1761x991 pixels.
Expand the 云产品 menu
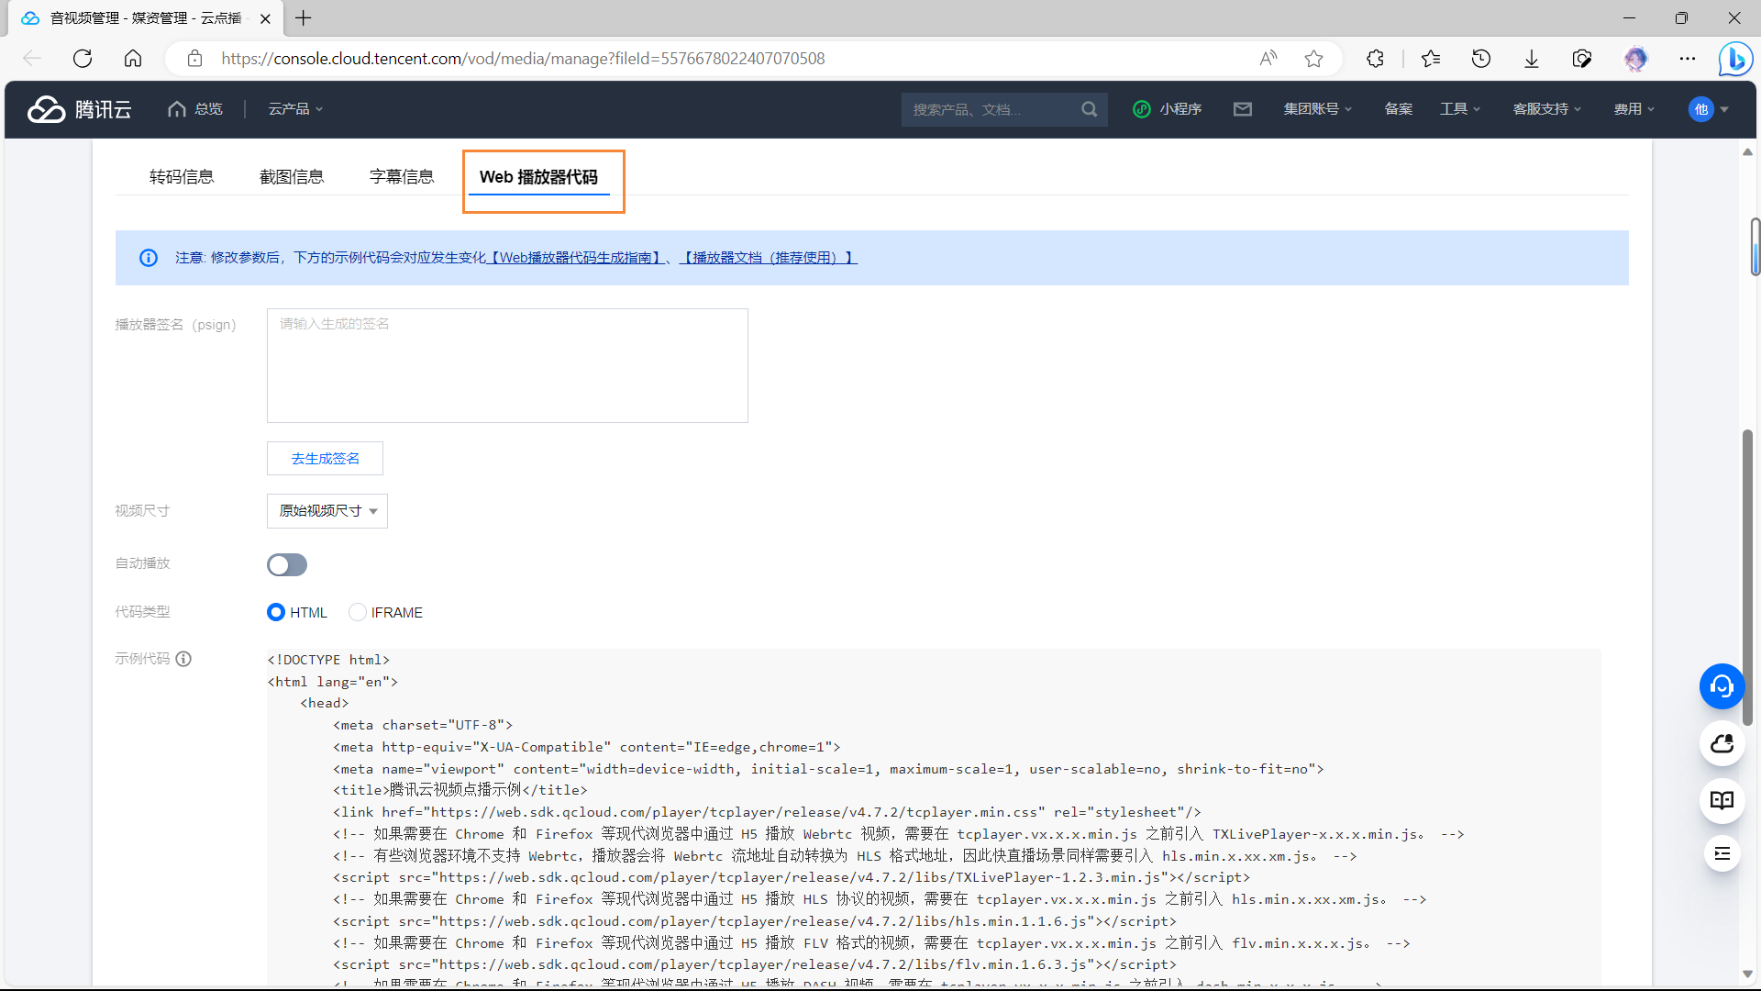point(295,109)
